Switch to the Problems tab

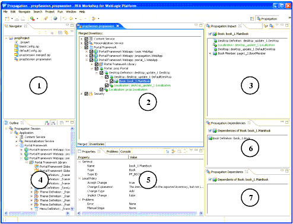coord(112,152)
